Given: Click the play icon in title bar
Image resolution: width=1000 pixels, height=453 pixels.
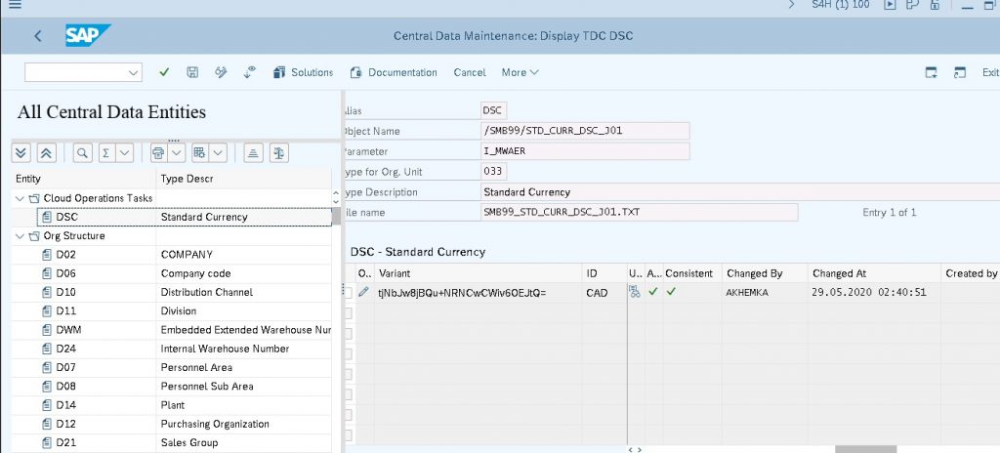Looking at the screenshot, I should pos(890,5).
